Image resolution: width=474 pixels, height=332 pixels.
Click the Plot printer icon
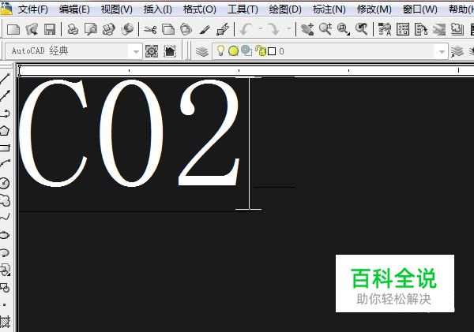(x=73, y=29)
